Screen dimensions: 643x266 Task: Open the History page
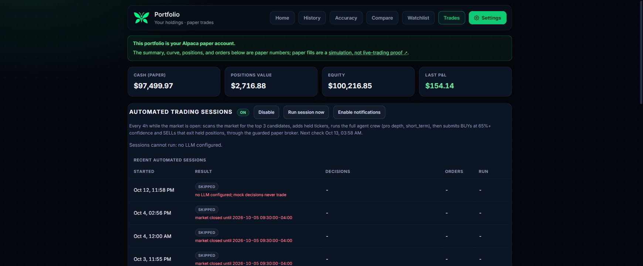(312, 18)
